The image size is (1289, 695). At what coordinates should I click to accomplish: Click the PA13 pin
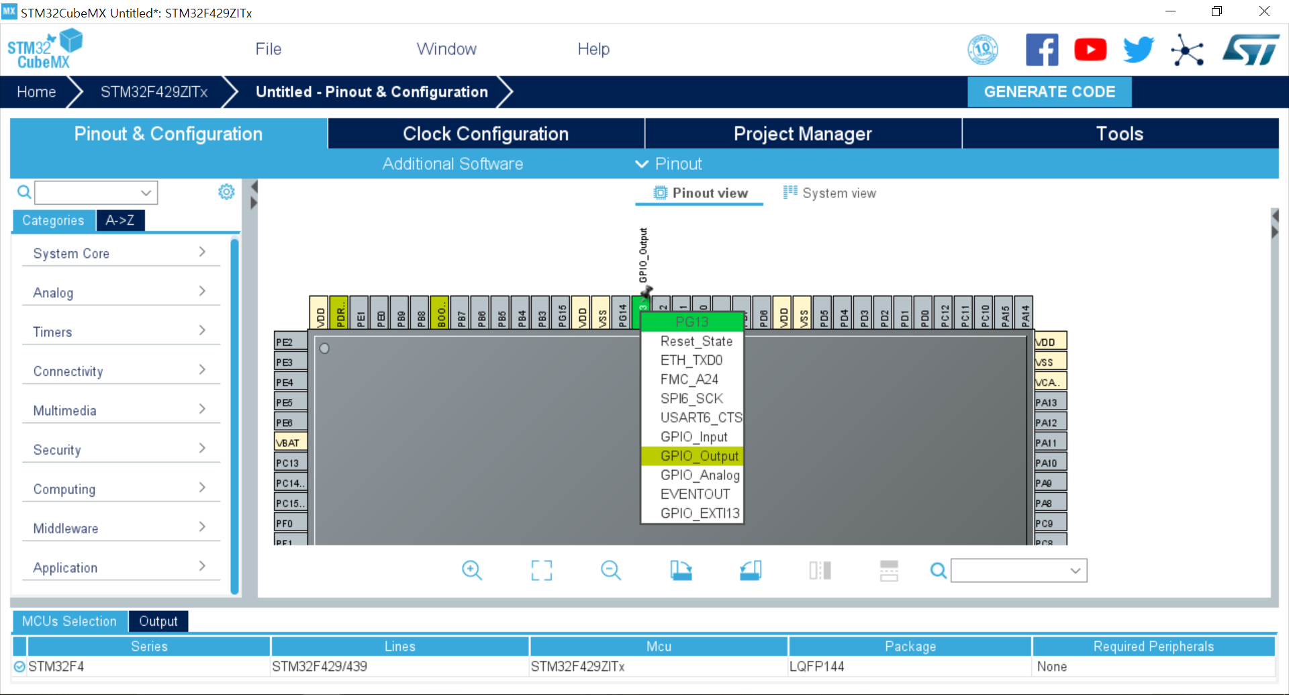tap(1051, 402)
